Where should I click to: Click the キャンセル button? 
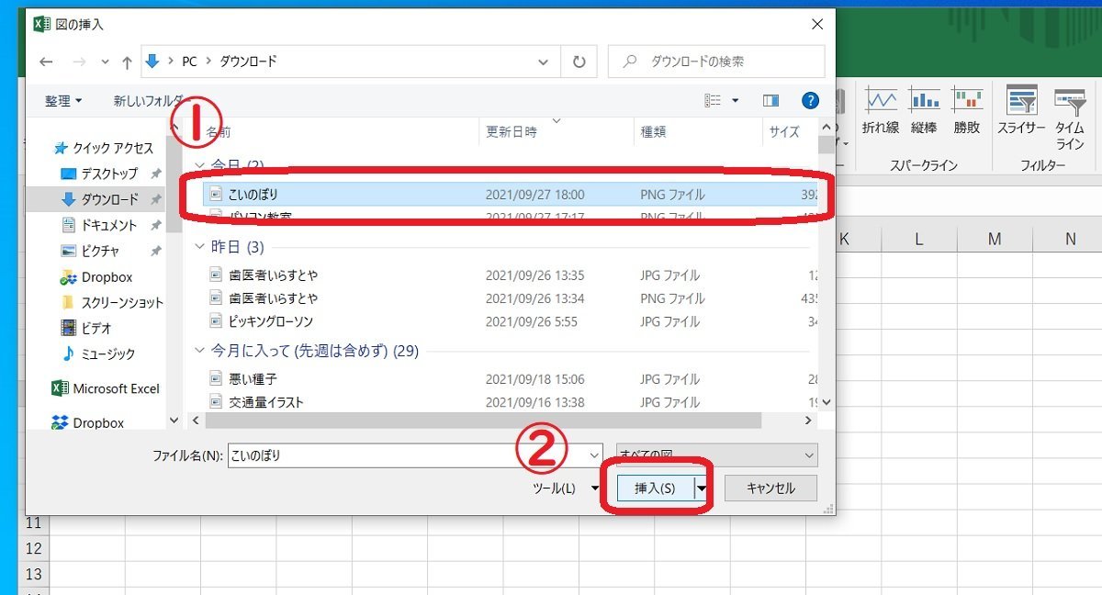[770, 488]
